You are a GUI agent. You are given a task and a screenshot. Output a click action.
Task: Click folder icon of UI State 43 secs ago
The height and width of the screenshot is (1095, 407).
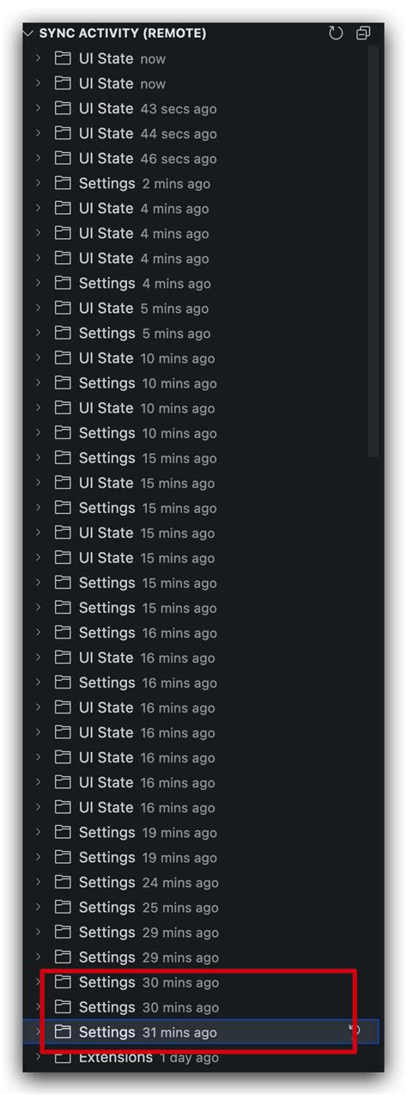tap(63, 108)
